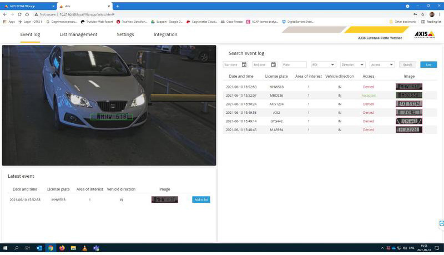Click the browser page reload icon

[19, 14]
